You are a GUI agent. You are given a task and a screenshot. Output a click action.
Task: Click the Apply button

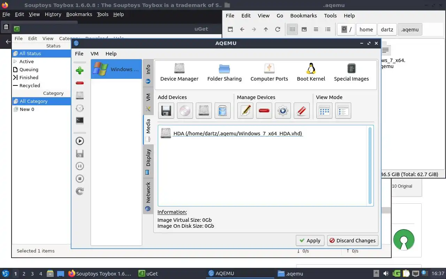click(x=310, y=241)
